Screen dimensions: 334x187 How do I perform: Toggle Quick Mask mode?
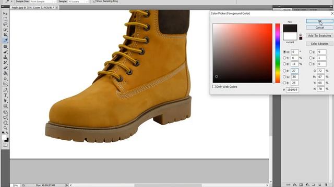coord(5,145)
